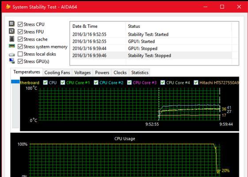Toggle the CPU temperature graph checkbox
The height and width of the screenshot is (177, 248).
click(x=46, y=82)
